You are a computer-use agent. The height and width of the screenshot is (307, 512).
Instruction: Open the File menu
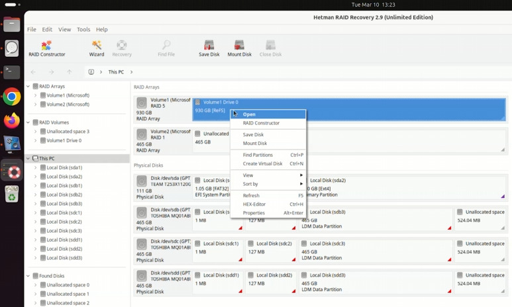point(32,29)
